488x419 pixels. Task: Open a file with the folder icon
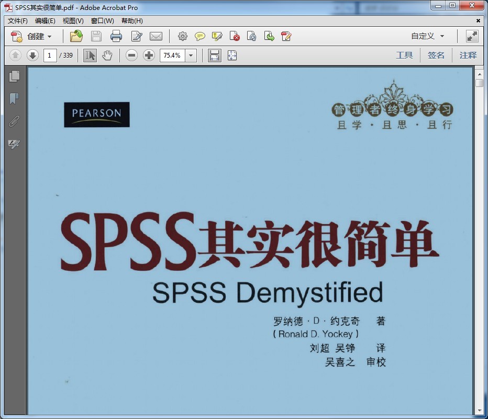click(76, 36)
